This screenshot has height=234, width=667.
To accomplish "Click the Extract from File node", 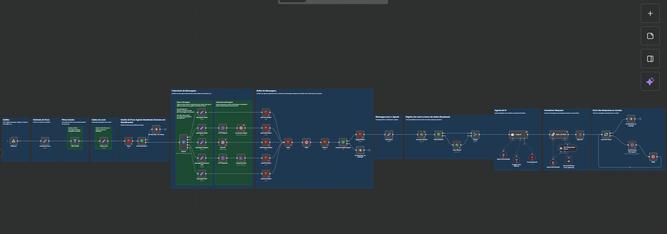I will tap(241, 158).
